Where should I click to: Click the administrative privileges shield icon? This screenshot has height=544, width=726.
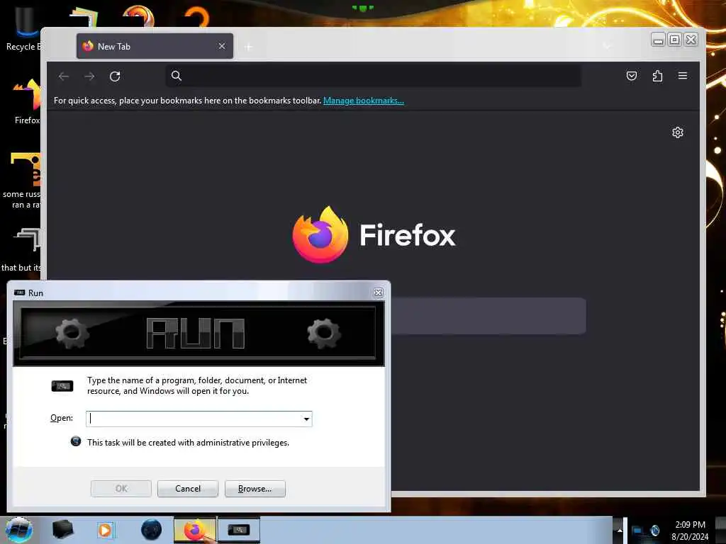[75, 441]
